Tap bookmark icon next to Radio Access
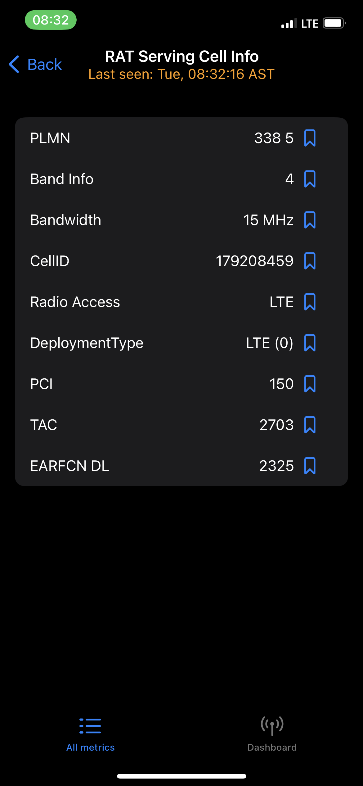The image size is (363, 786). pos(310,302)
